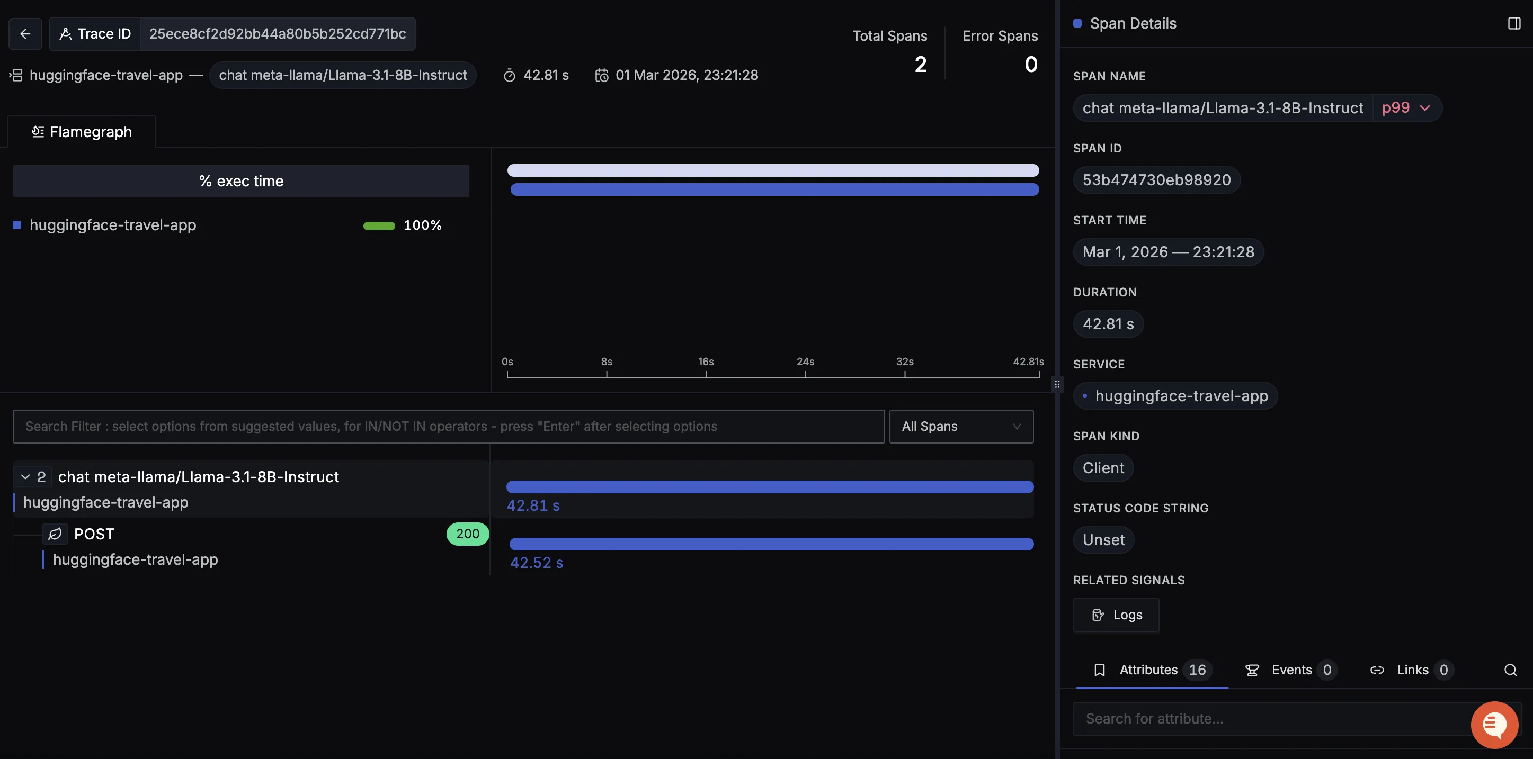Click the Trace ID user icon

pyautogui.click(x=66, y=34)
